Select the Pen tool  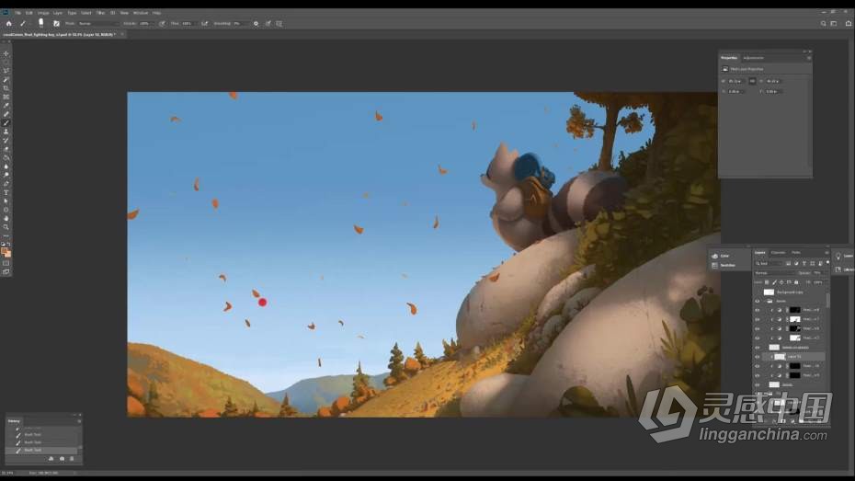click(6, 184)
